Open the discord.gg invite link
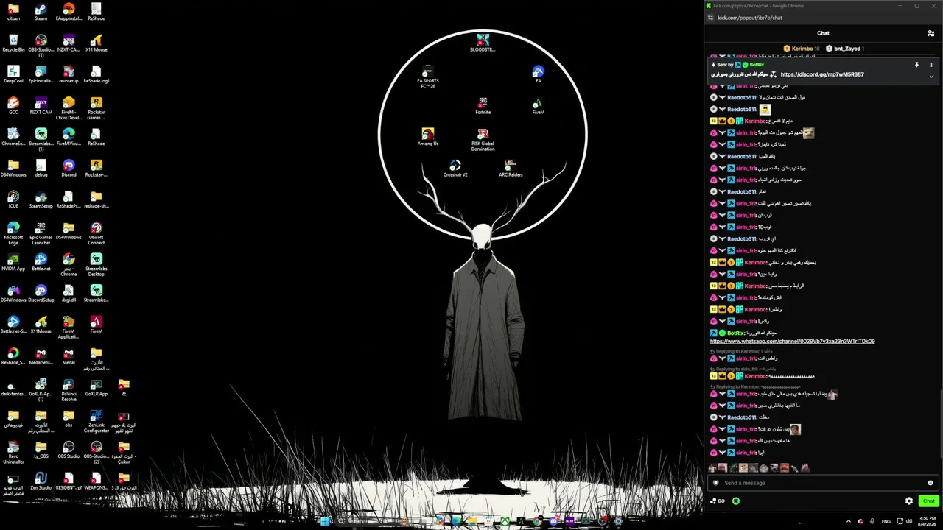The width and height of the screenshot is (943, 530). click(x=822, y=74)
